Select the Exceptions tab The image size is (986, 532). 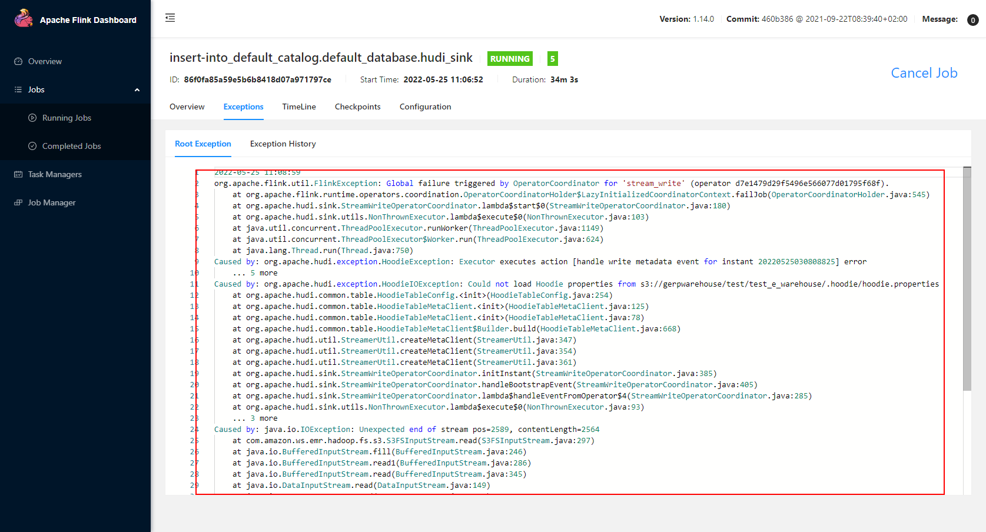pos(243,107)
